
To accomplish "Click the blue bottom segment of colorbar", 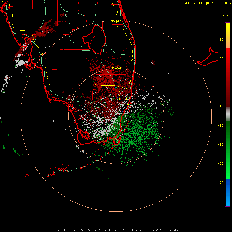I will coord(228,193).
